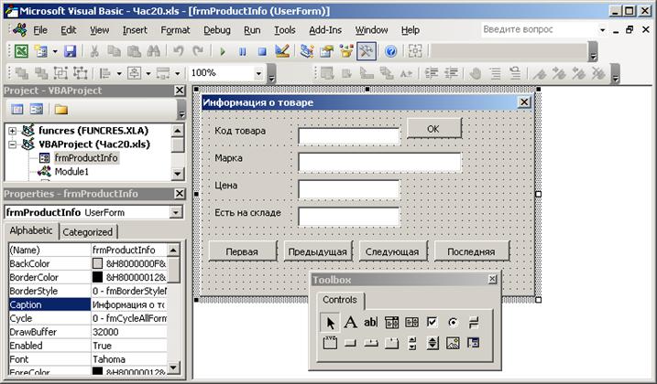The height and width of the screenshot is (384, 657).
Task: Toggle Folders icon in Project panel
Action: pos(60,110)
